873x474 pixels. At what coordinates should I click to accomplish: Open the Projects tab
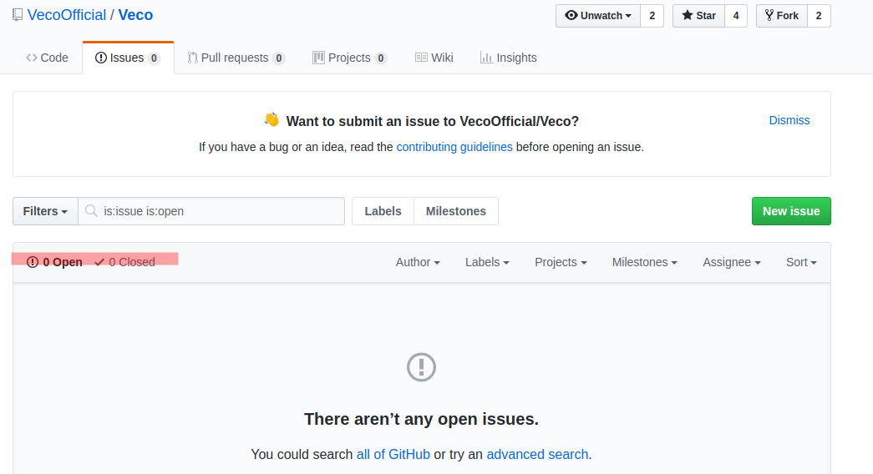tap(350, 58)
